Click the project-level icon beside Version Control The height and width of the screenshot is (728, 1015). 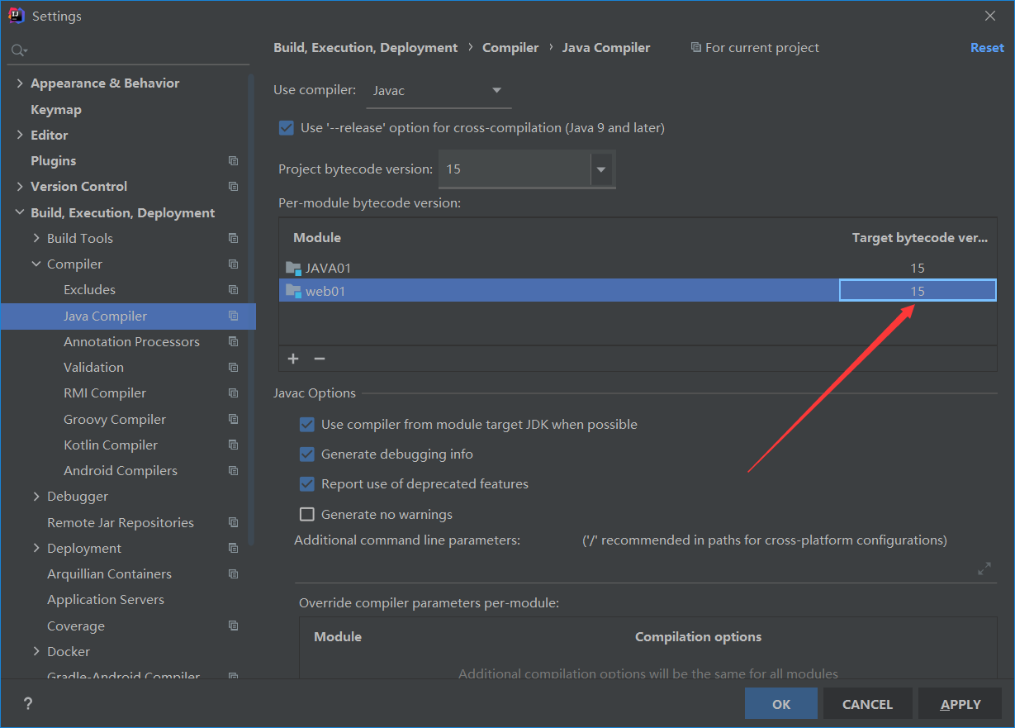click(x=234, y=187)
